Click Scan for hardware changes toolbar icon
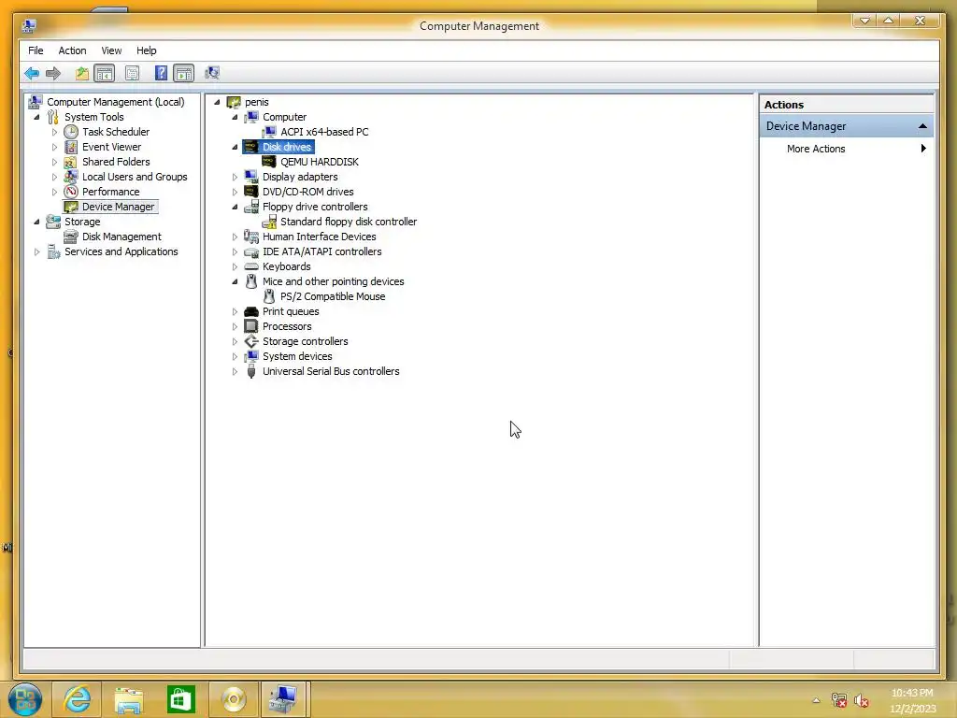957x718 pixels. tap(212, 74)
